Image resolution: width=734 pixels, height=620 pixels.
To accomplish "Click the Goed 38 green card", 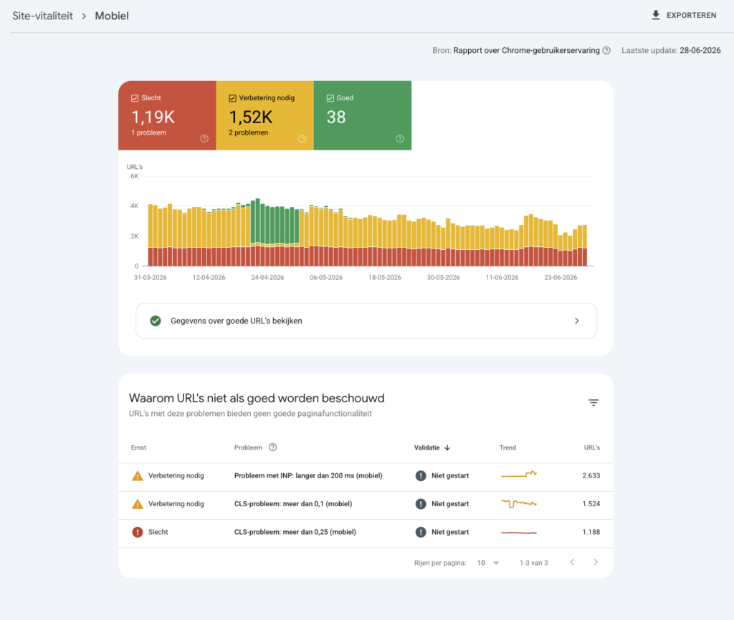I will click(x=363, y=115).
